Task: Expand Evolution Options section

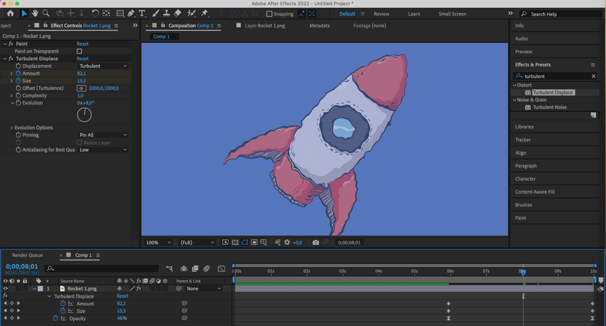Action: [x=12, y=128]
